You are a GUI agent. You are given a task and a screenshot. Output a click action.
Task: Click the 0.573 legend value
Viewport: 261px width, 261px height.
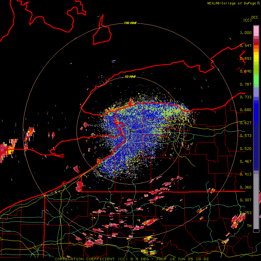pyautogui.click(x=246, y=136)
